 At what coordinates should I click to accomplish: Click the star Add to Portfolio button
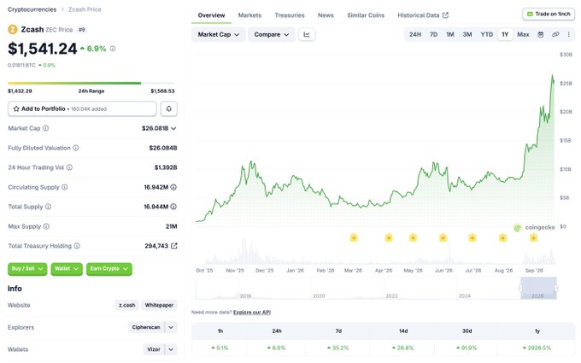pos(82,109)
